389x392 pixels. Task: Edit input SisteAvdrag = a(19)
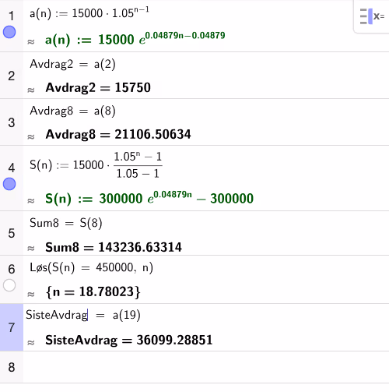tap(83, 315)
